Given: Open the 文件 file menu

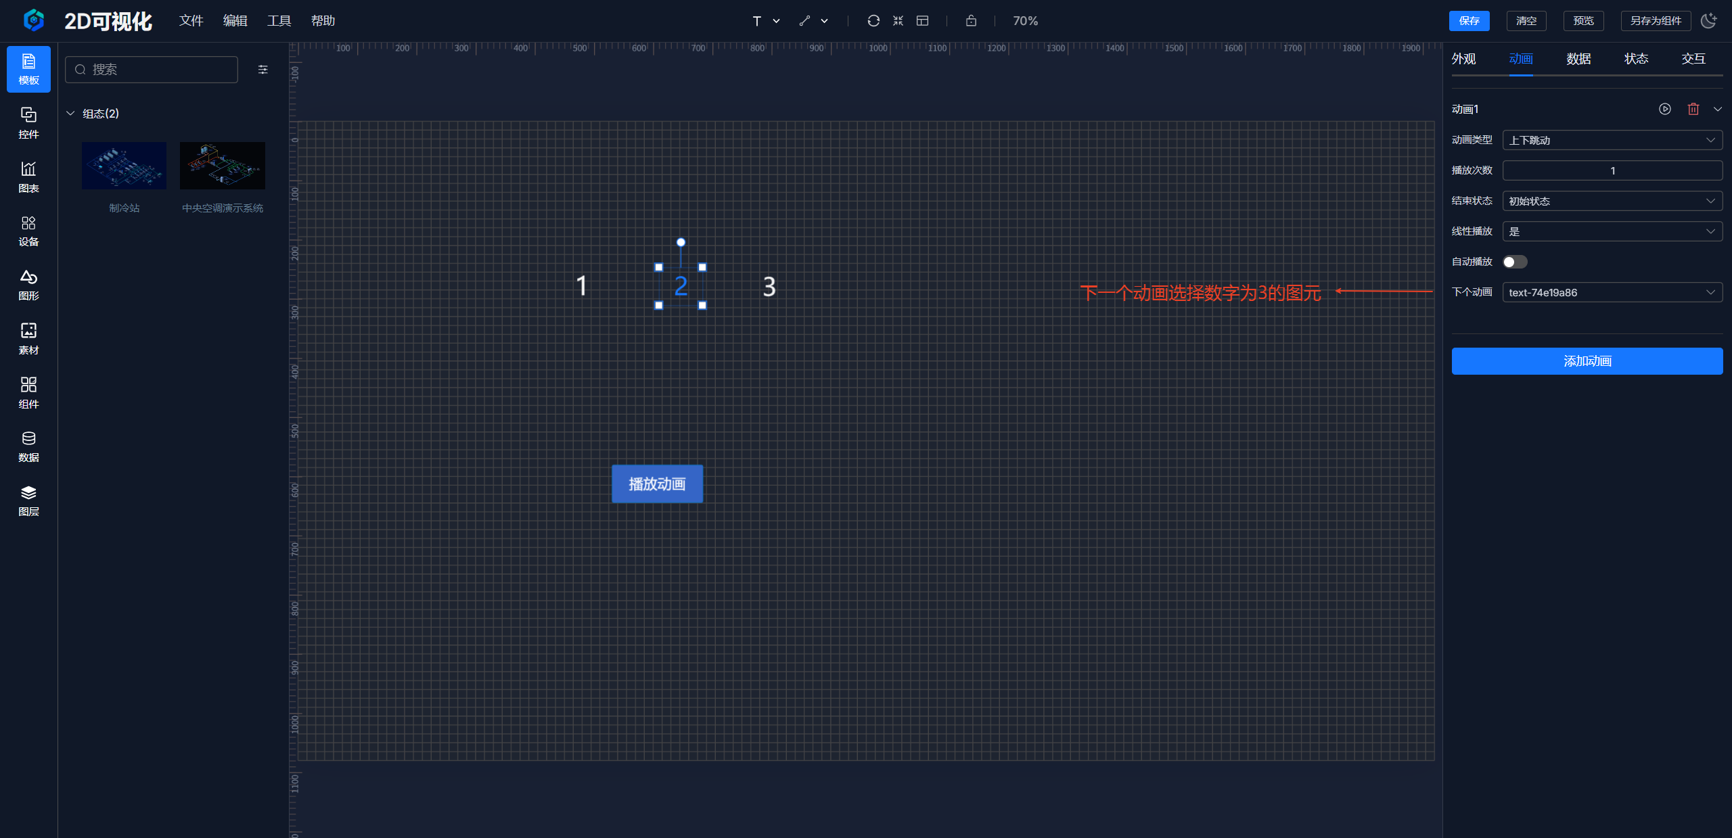Looking at the screenshot, I should [x=191, y=21].
